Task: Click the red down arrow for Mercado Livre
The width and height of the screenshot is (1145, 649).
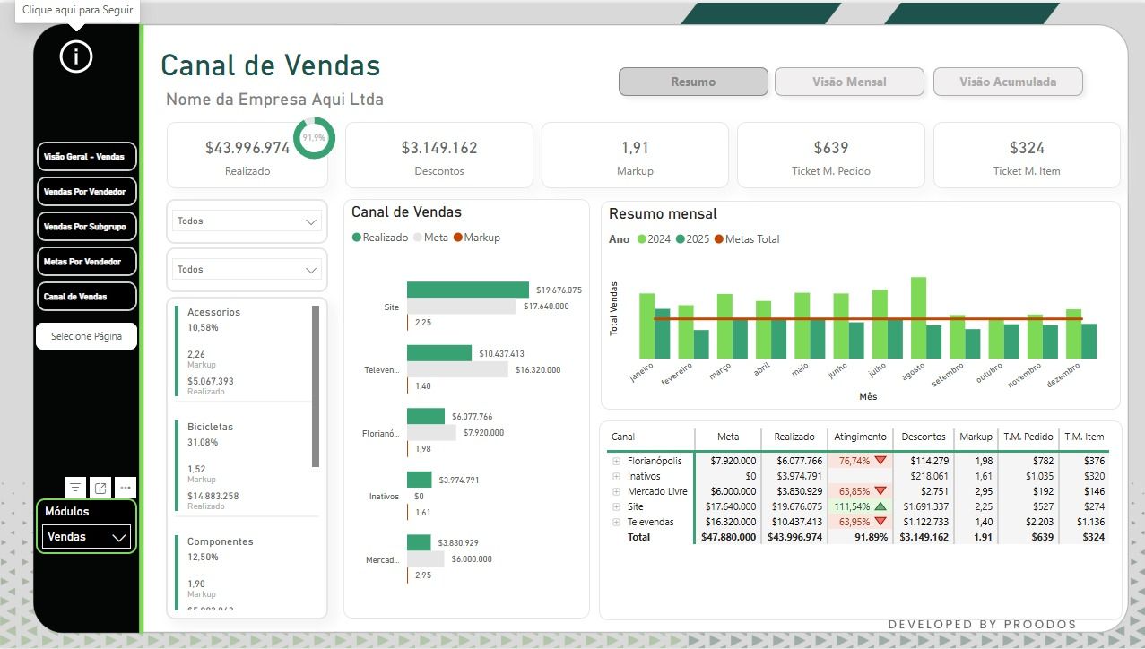Action: coord(880,491)
